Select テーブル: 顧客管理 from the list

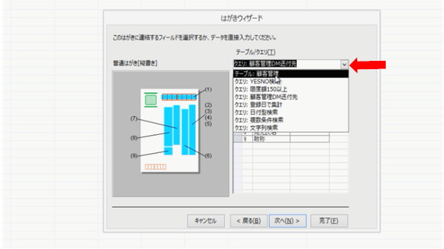point(291,74)
